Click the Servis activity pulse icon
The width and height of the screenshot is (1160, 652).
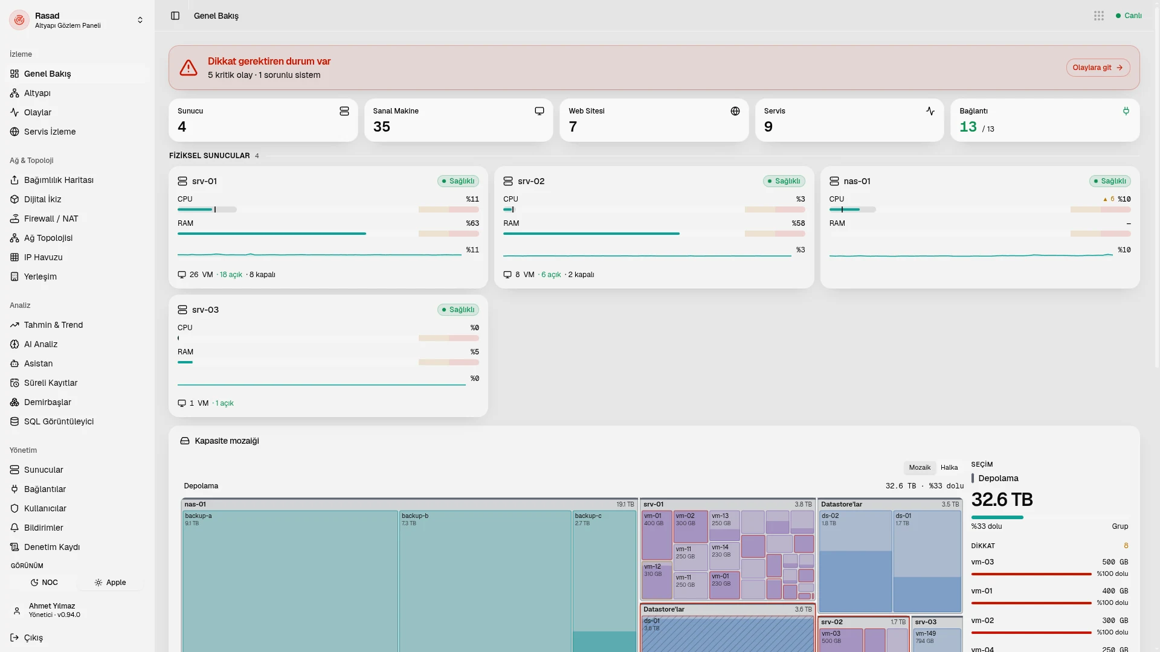930,111
